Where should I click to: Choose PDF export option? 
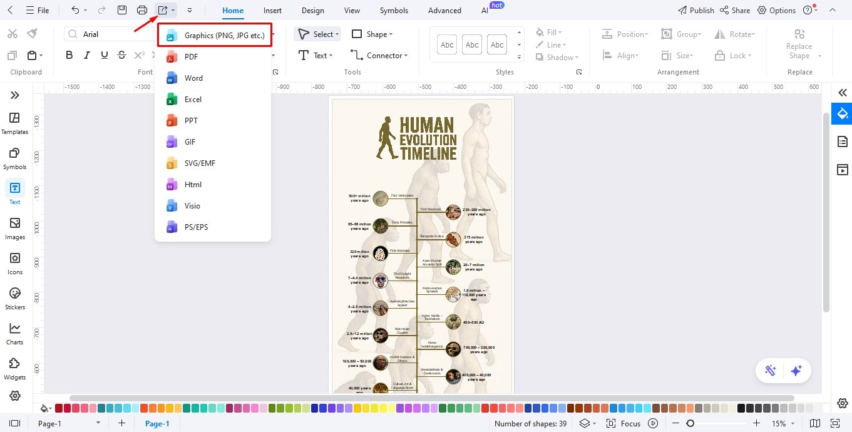click(x=213, y=57)
